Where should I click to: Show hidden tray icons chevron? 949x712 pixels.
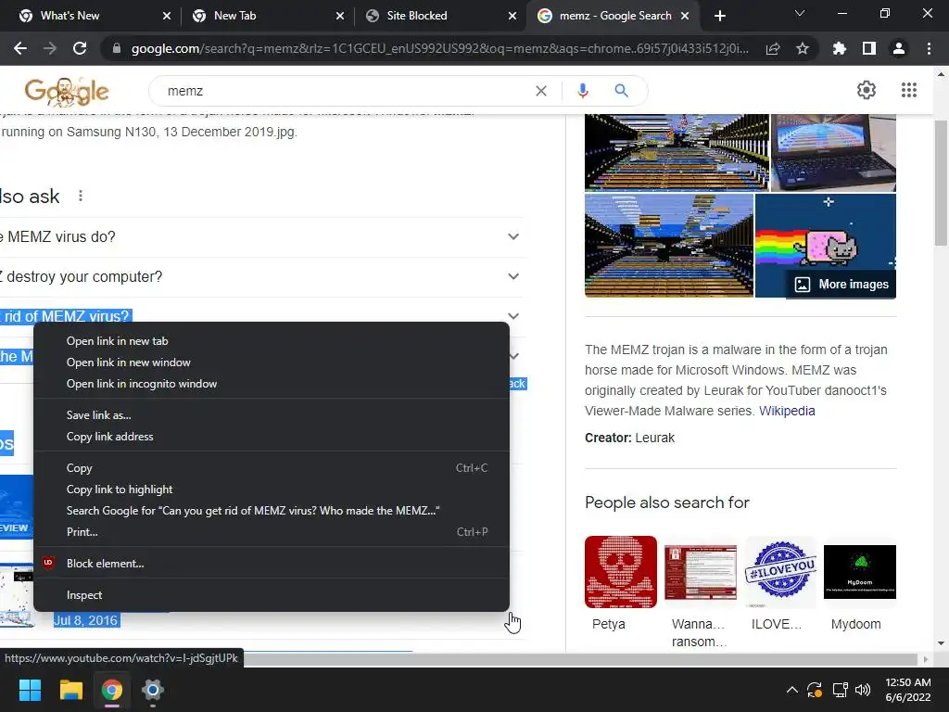click(x=791, y=690)
